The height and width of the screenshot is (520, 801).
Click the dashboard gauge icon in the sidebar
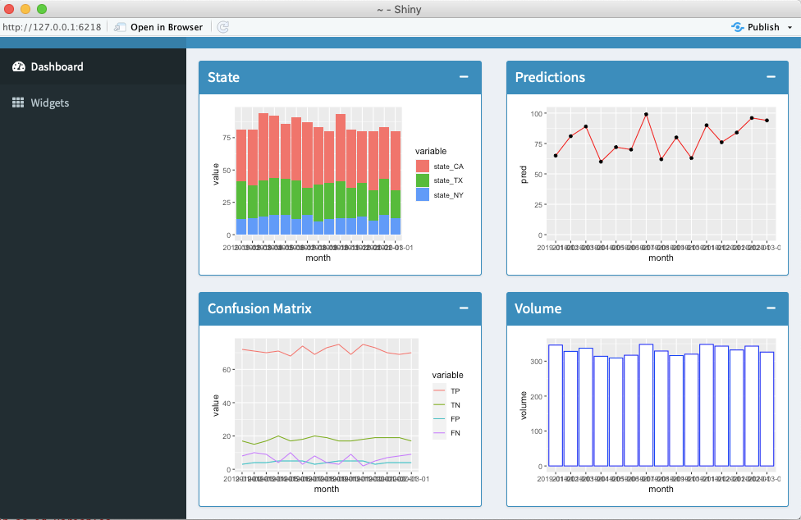19,67
